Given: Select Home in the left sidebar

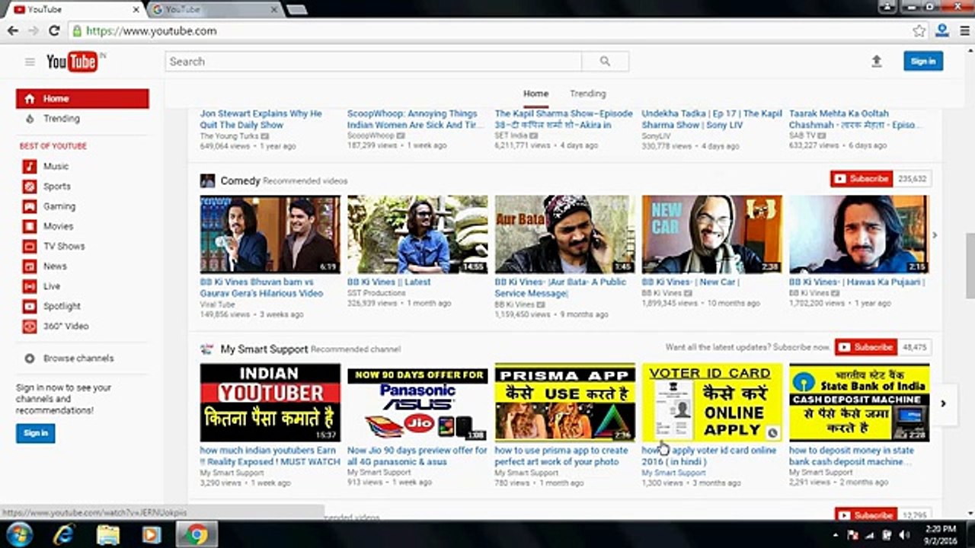Looking at the screenshot, I should (x=82, y=99).
